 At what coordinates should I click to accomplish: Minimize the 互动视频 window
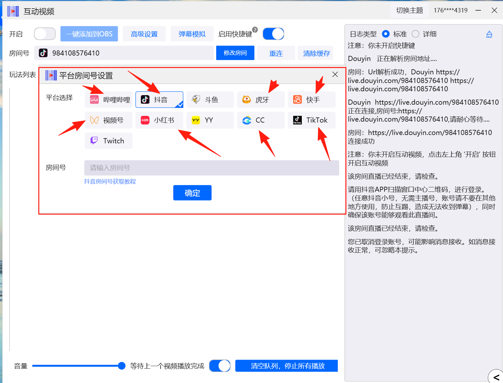[478, 11]
